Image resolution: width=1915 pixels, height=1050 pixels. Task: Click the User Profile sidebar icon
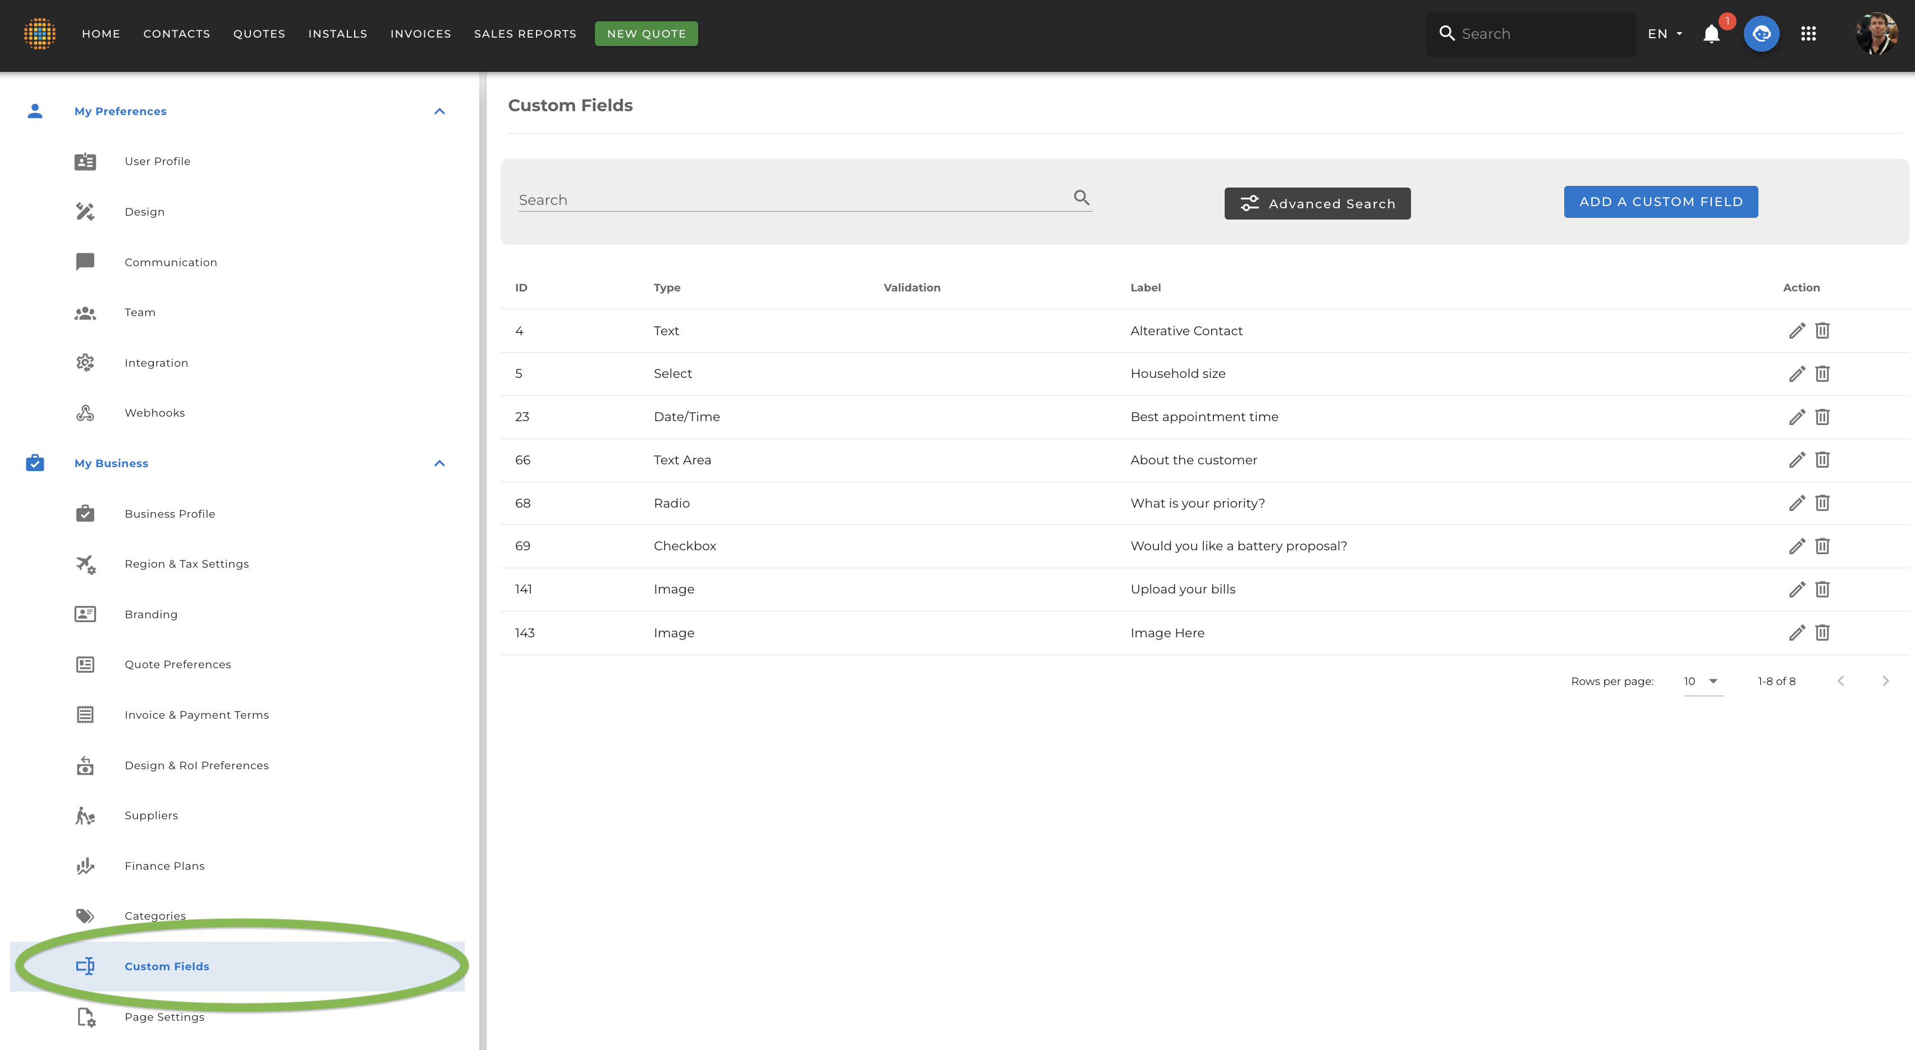85,161
